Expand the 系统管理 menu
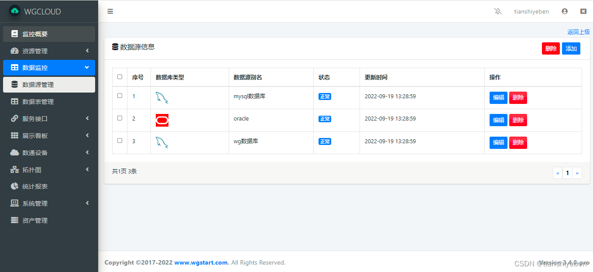The height and width of the screenshot is (272, 593). (x=49, y=203)
